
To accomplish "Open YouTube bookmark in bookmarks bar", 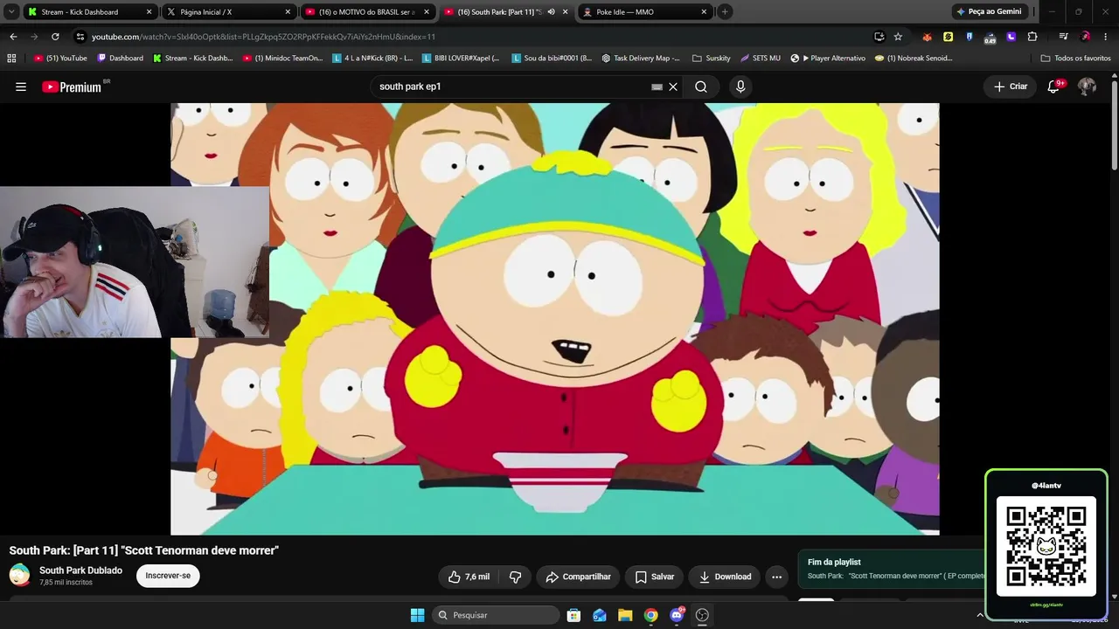I will tap(60, 58).
